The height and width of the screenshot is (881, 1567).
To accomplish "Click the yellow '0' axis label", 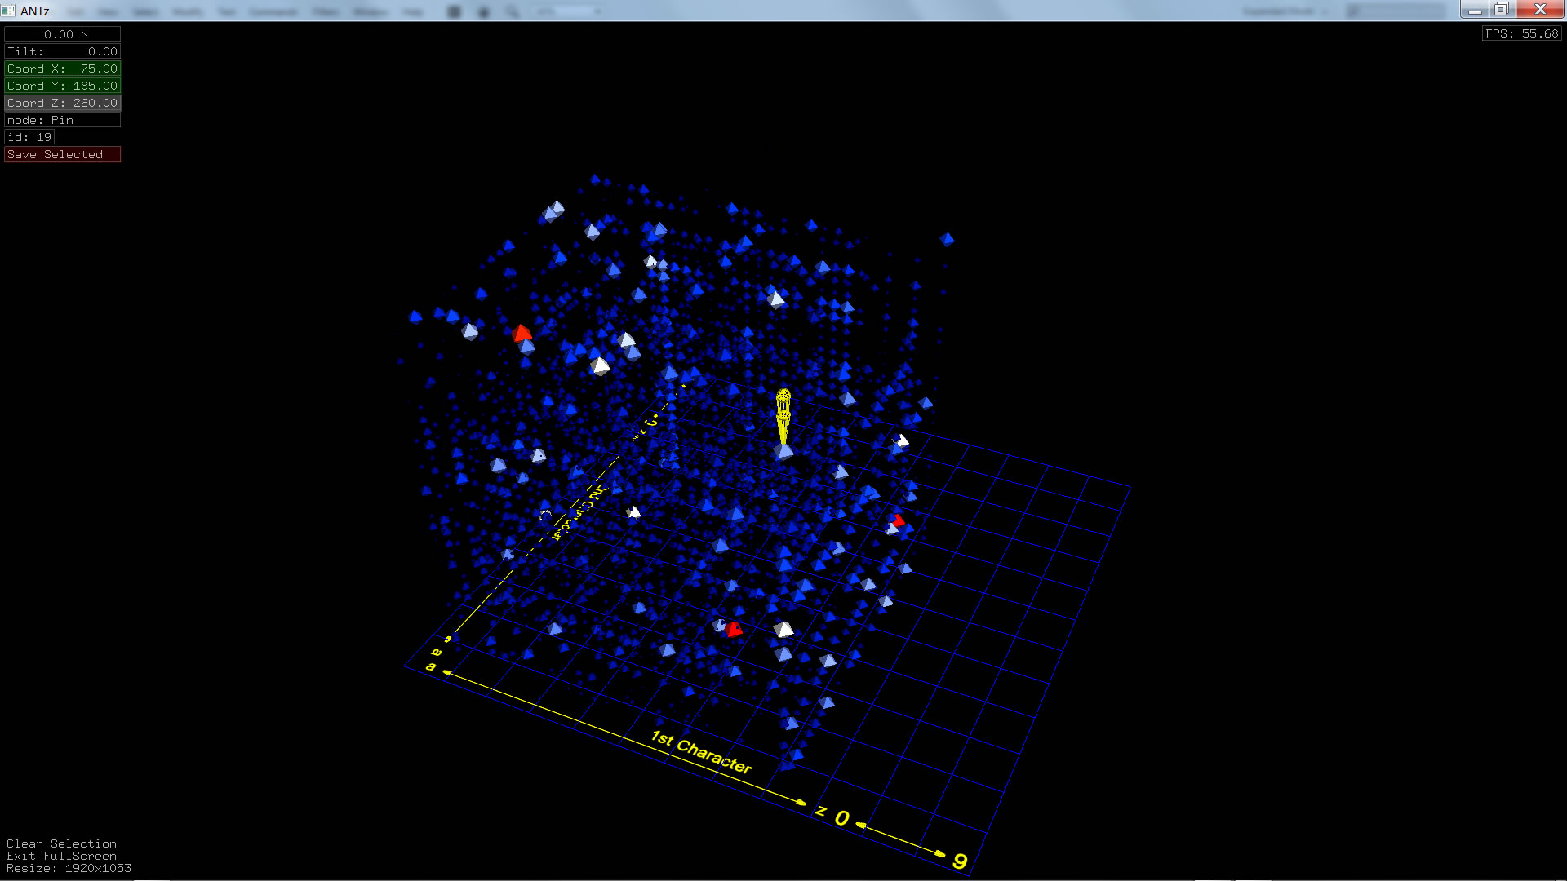I will tap(842, 817).
